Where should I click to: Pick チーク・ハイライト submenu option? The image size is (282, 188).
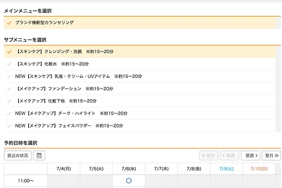point(140,114)
